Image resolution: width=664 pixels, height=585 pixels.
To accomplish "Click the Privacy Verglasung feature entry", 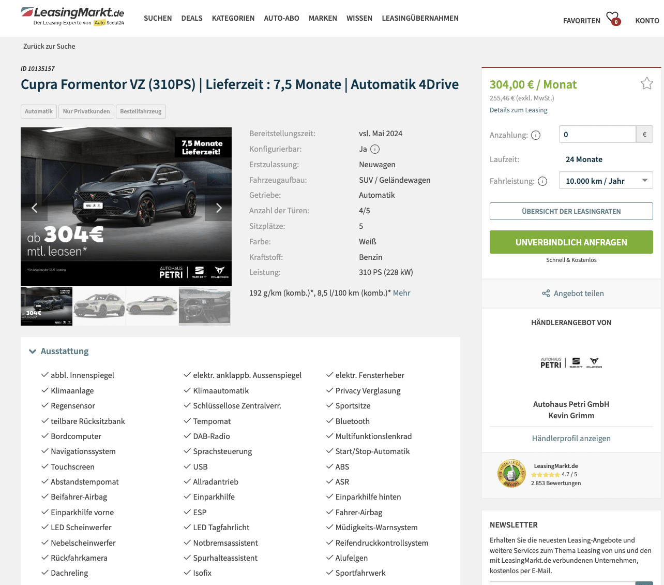I will click(368, 391).
